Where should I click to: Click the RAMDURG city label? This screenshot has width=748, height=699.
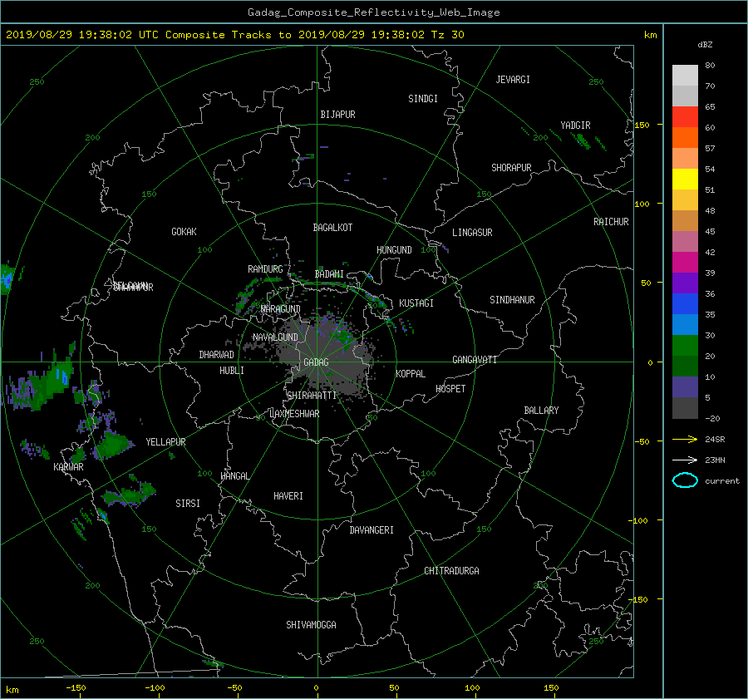(x=265, y=269)
